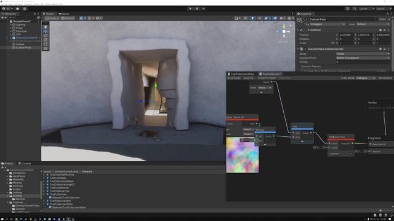The width and height of the screenshot is (394, 221).
Task: Toggle Custom Pass Volume script enabled checkbox
Action: (305, 49)
